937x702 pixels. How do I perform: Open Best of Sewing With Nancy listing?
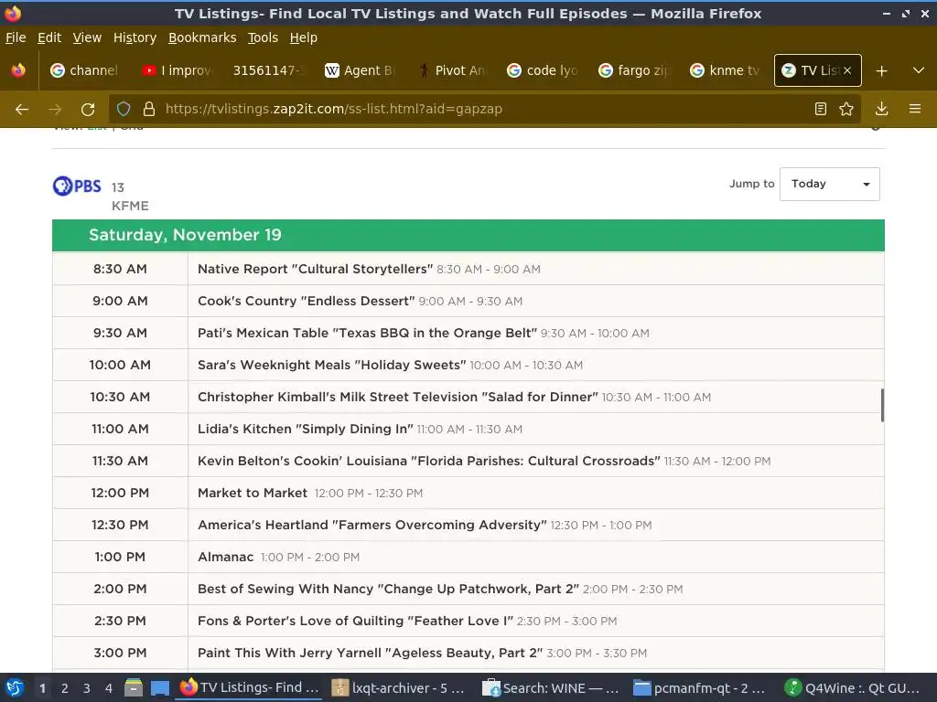[388, 590]
